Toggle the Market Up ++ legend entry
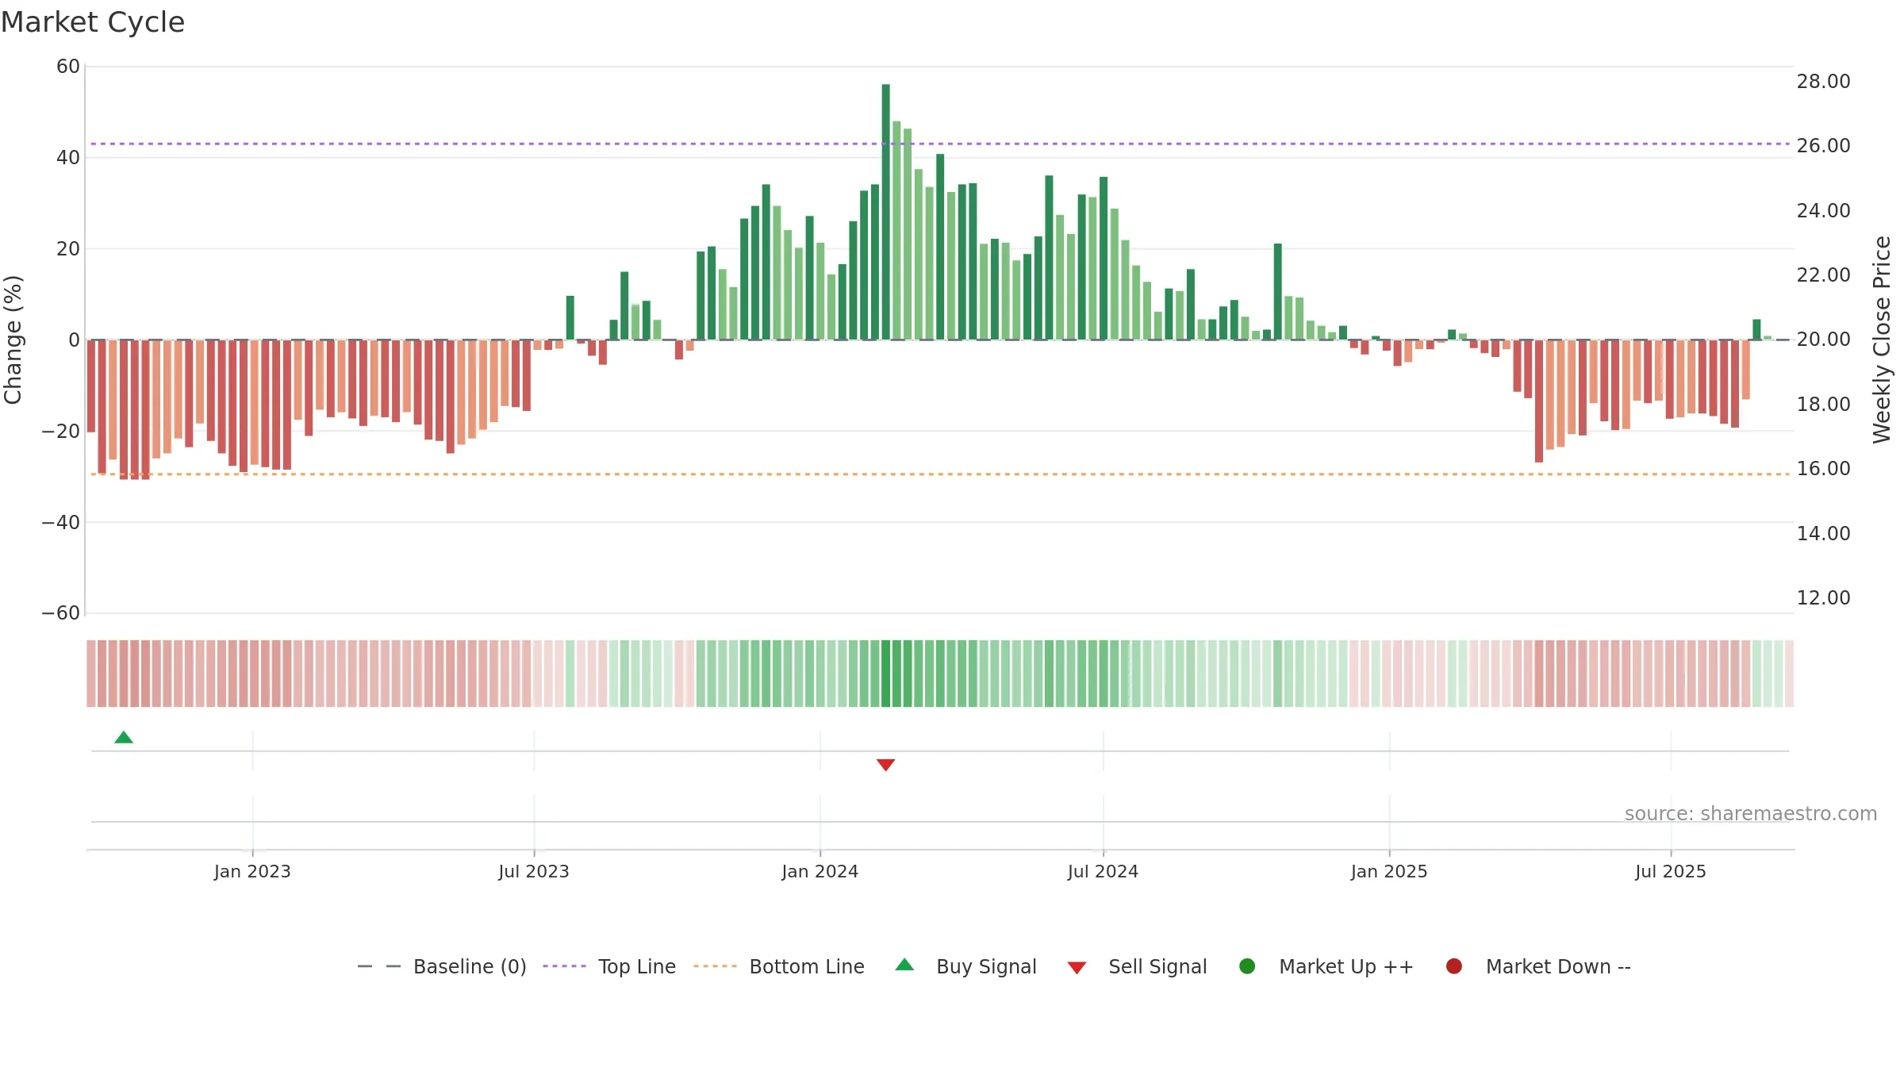 (1326, 966)
